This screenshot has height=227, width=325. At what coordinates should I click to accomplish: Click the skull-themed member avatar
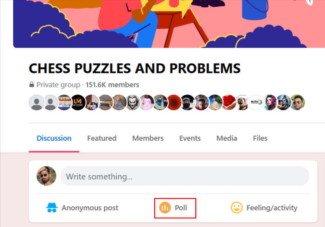(x=133, y=102)
